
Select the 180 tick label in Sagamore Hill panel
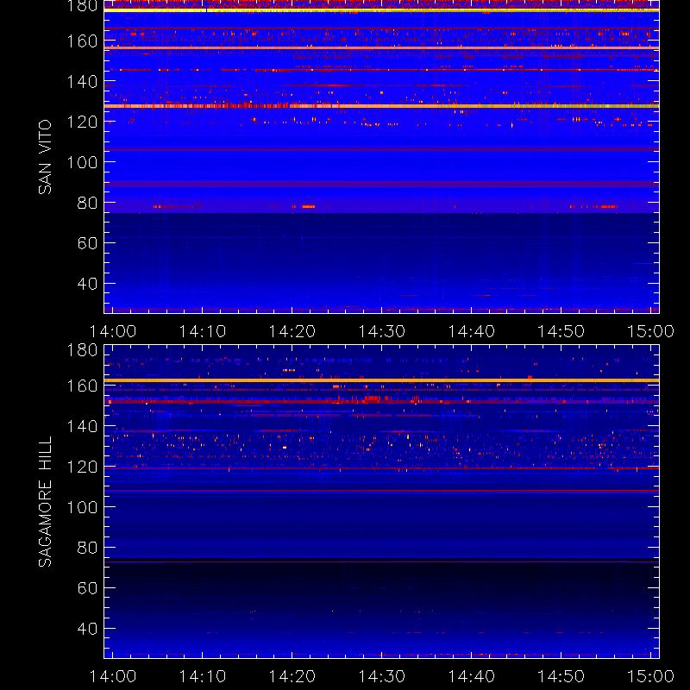click(82, 350)
